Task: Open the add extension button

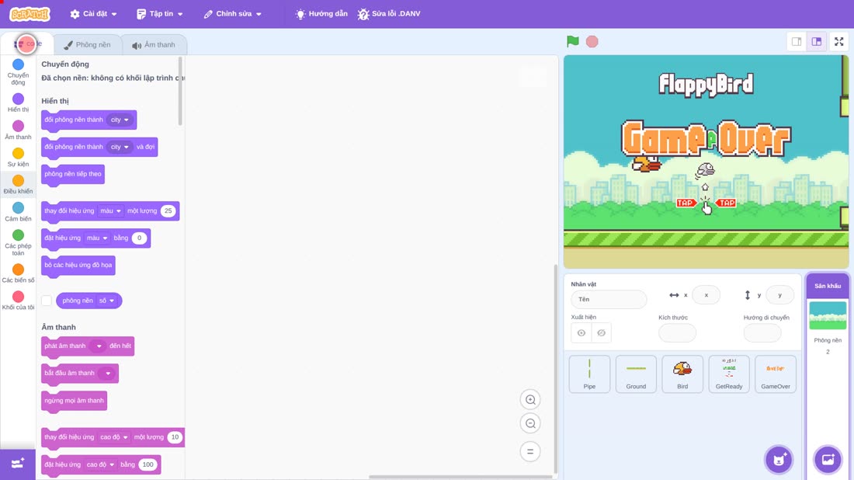Action: 18,464
